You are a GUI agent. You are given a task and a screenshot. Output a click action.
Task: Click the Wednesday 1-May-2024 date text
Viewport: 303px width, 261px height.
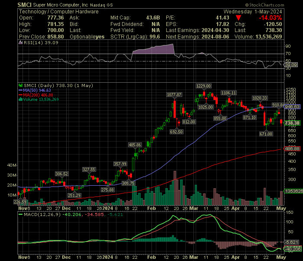(253, 12)
